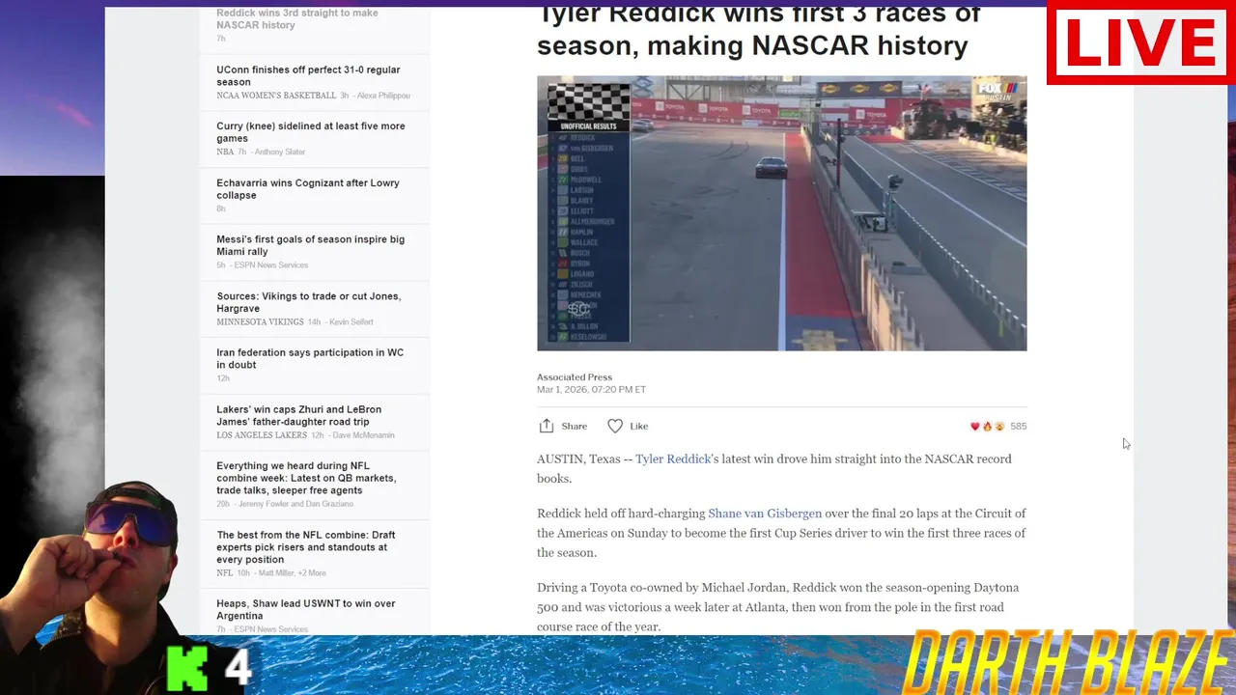Screen dimensions: 1236x695
Task: Click Jeremy Fowler and Dan Graziano byline
Action: 295,504
